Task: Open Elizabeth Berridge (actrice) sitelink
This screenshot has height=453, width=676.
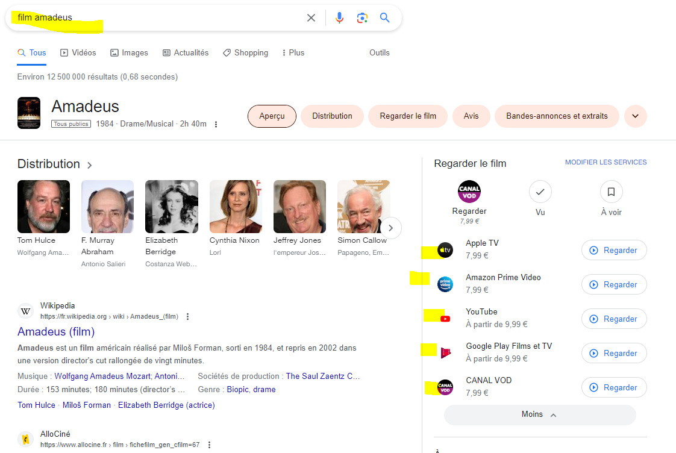Action: (166, 405)
